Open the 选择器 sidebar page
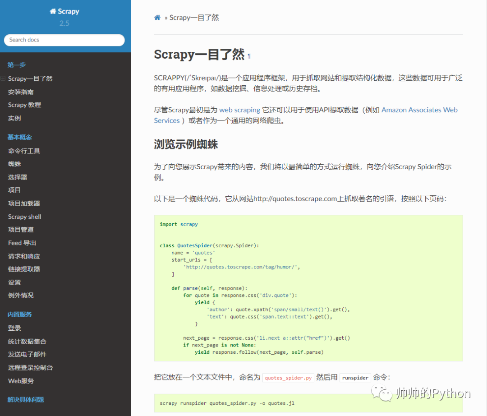The height and width of the screenshot is (416, 487). [x=18, y=177]
